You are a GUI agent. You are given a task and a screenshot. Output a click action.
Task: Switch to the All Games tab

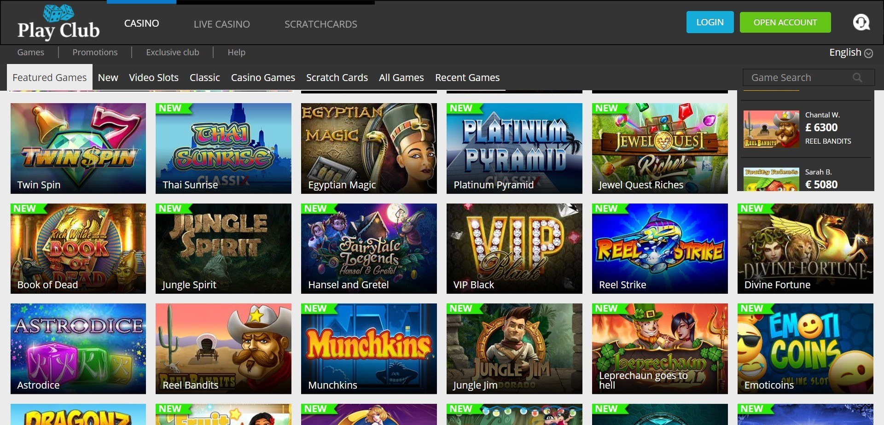coord(401,77)
